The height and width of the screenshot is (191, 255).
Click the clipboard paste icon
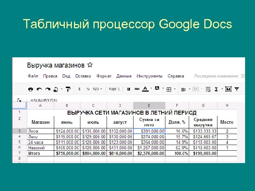click(56, 89)
